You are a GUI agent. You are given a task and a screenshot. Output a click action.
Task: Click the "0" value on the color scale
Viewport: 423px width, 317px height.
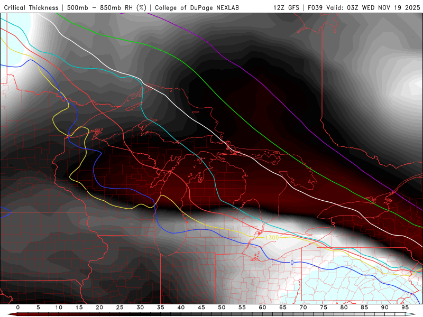(18, 307)
